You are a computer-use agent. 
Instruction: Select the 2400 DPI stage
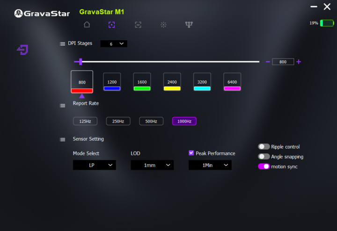172,82
